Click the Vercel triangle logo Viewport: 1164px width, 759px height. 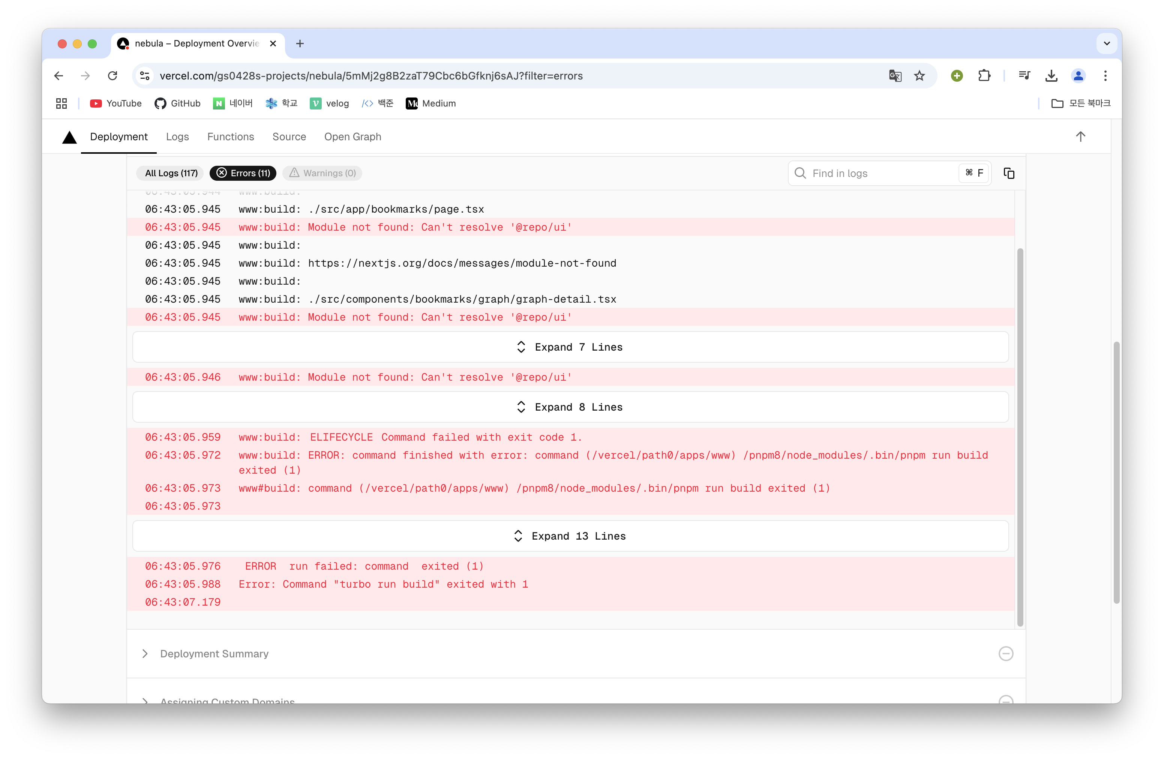coord(69,137)
